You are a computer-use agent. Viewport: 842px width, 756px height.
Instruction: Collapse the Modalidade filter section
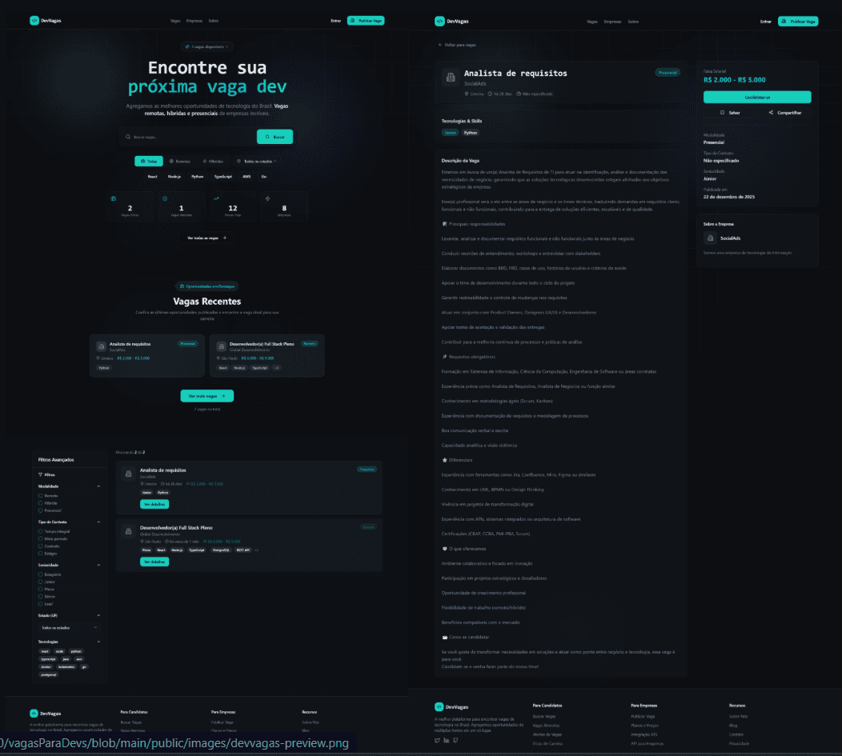98,486
